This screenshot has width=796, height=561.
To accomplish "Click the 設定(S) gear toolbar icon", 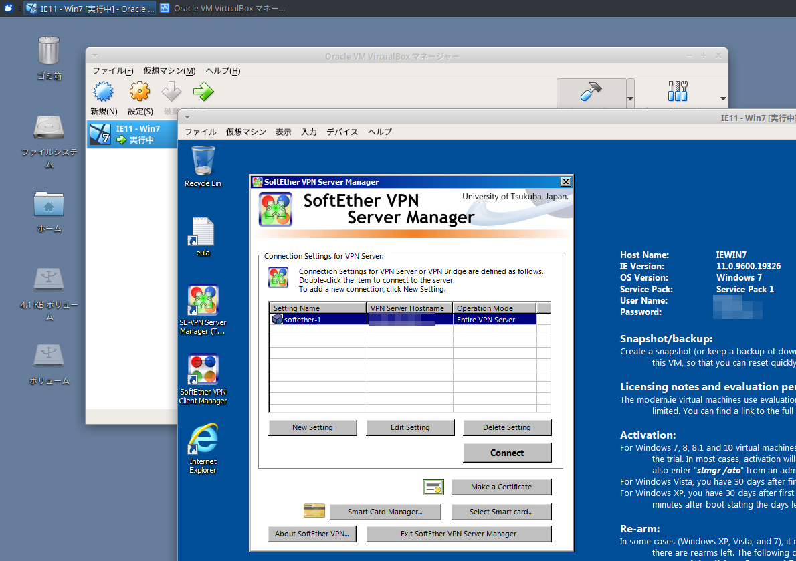I will pos(140,92).
